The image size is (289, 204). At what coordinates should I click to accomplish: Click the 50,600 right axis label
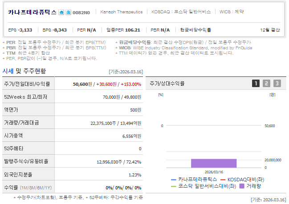point(270,126)
